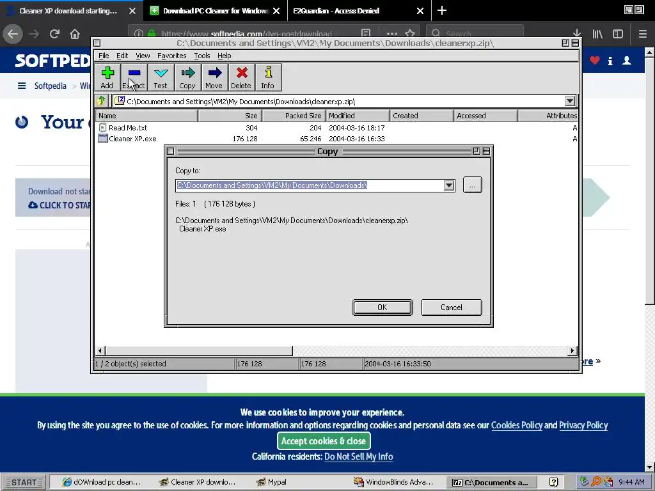
Task: Click the horizontal scrollbar right arrow in 7-Zip
Action: click(x=572, y=351)
